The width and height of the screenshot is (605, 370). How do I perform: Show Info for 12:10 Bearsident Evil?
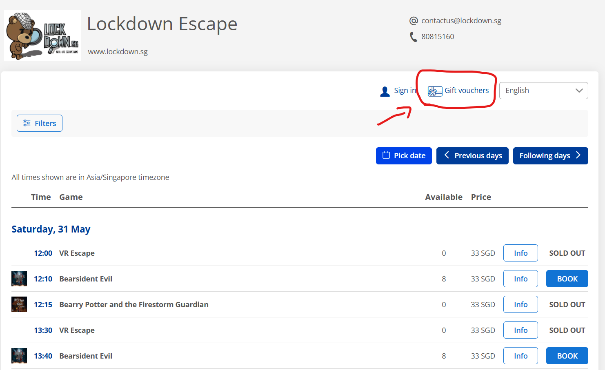(520, 279)
